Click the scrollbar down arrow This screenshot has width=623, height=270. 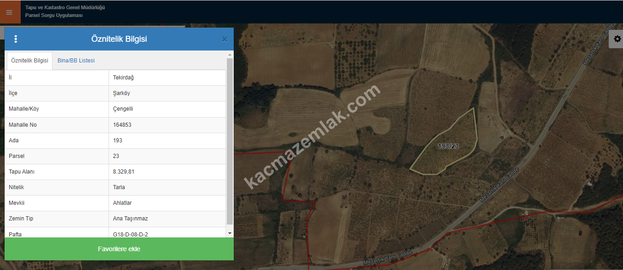[x=230, y=233]
